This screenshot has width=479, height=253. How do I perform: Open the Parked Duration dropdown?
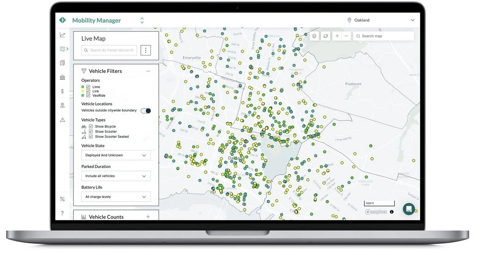click(116, 176)
